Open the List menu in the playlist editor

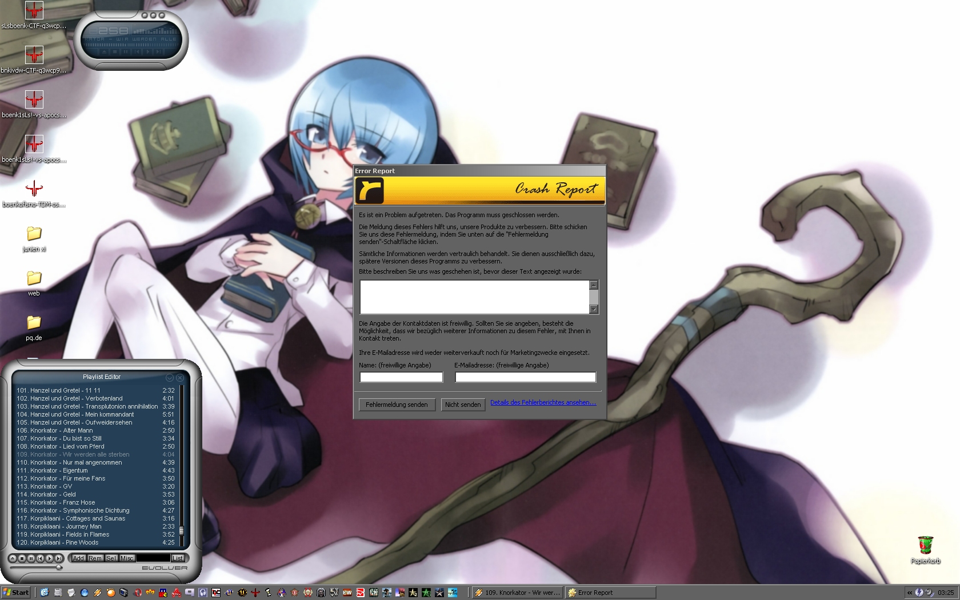click(178, 558)
